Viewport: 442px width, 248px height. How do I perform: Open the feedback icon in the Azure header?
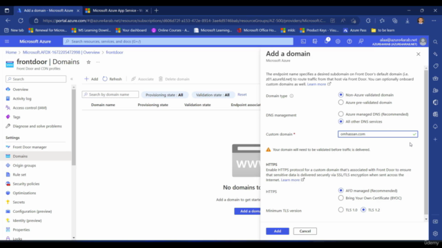[361, 41]
